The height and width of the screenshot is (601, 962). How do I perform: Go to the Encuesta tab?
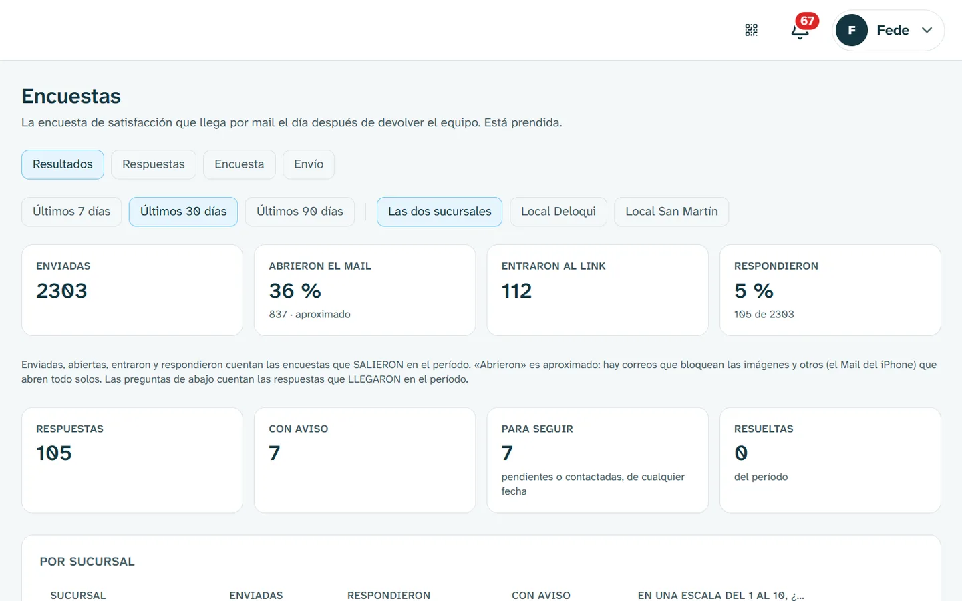pyautogui.click(x=239, y=164)
